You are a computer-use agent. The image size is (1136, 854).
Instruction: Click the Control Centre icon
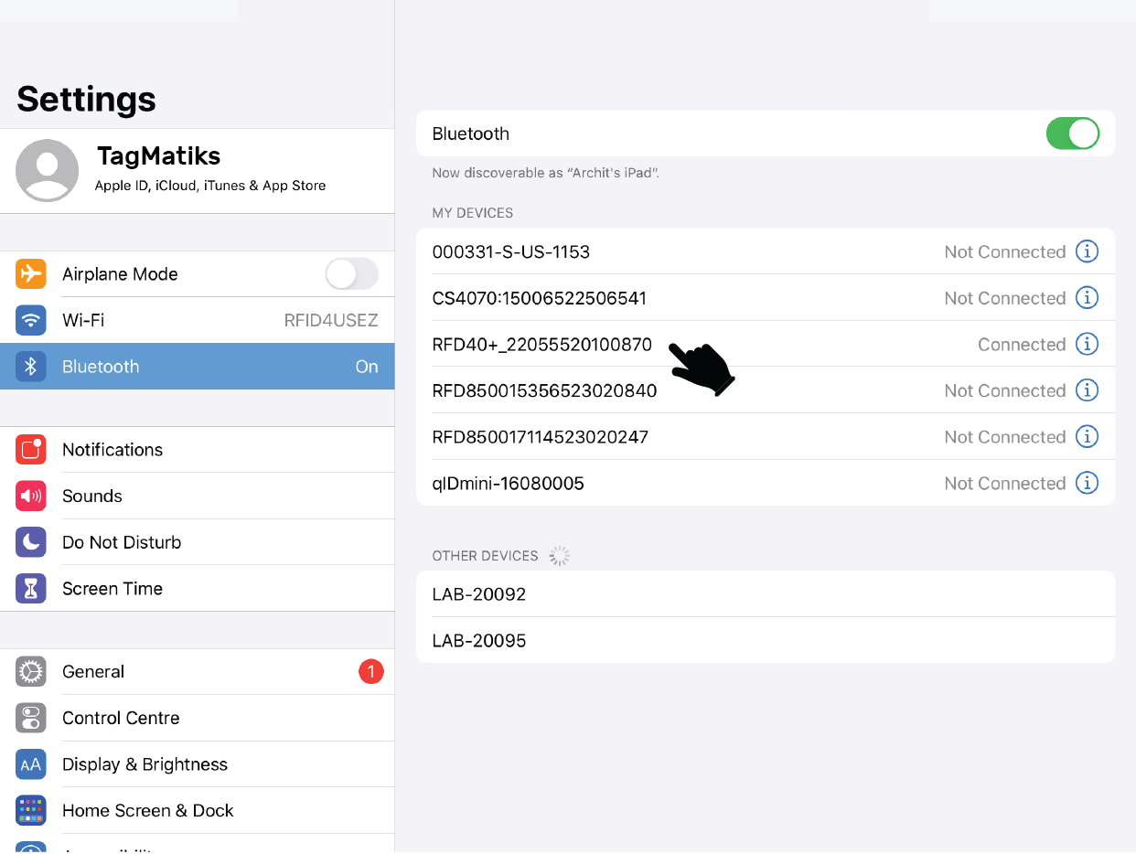31,718
